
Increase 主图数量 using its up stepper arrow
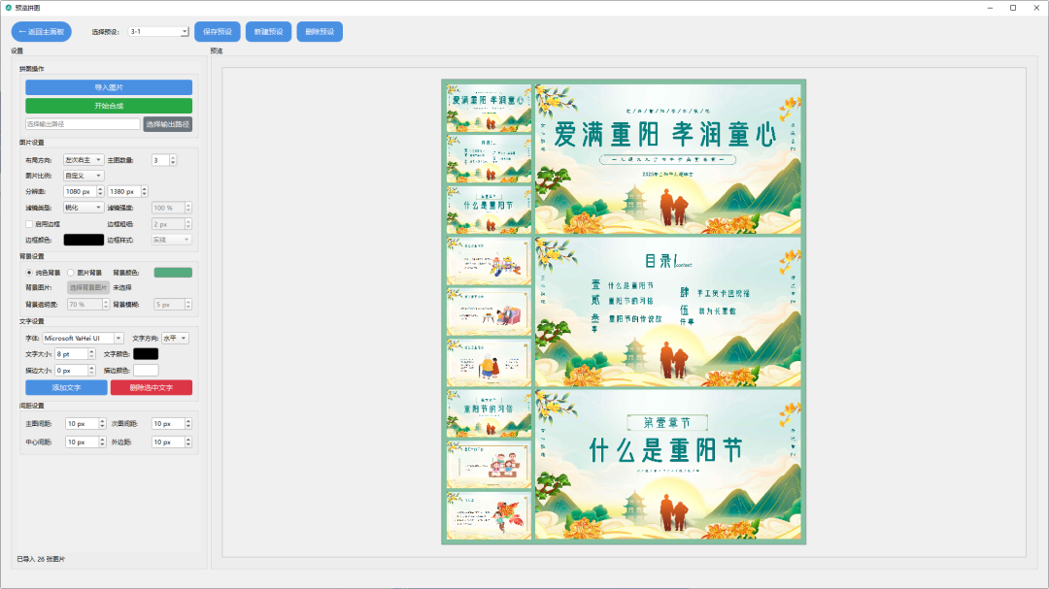[173, 157]
